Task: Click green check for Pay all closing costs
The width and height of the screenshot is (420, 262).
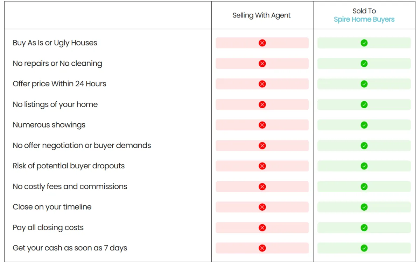Action: pos(364,228)
